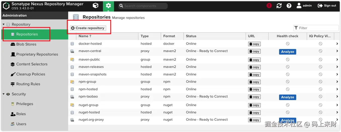The width and height of the screenshot is (341, 132).
Task: Copy the docker-hosted repository URL
Action: coord(254,44)
